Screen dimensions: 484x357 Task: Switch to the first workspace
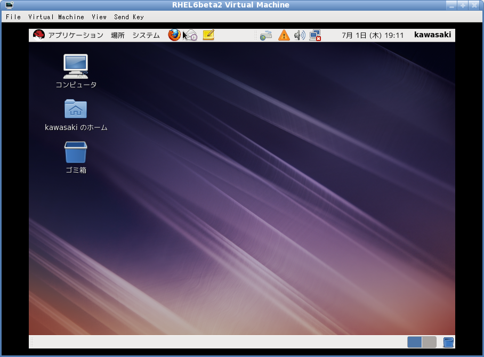pos(415,342)
